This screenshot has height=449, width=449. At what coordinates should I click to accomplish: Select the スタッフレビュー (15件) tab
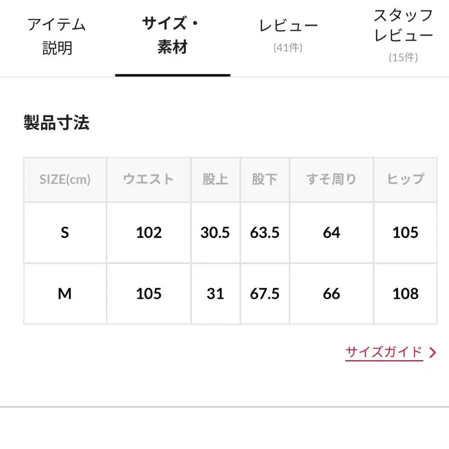click(403, 32)
